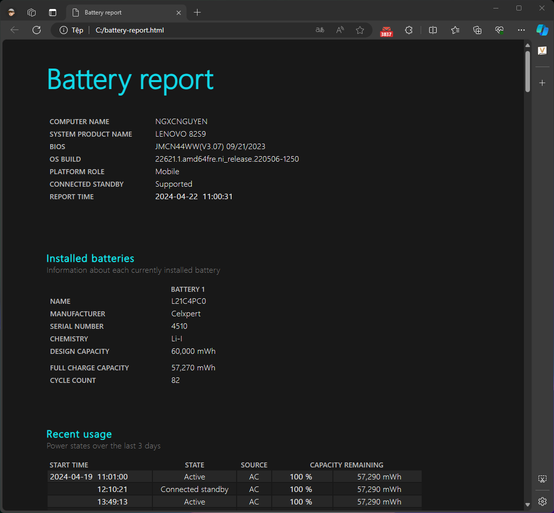Click the CAPACITY REMAINING column header

point(346,465)
